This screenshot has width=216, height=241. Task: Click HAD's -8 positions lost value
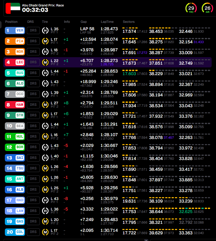pos(66,199)
